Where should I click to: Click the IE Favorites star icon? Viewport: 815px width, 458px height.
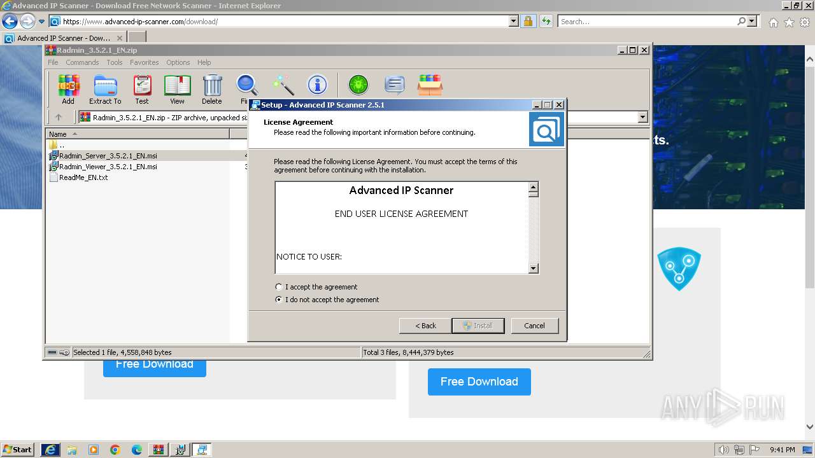(x=789, y=22)
